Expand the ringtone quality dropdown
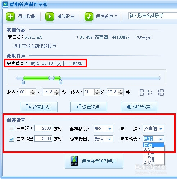 click(x=103, y=139)
